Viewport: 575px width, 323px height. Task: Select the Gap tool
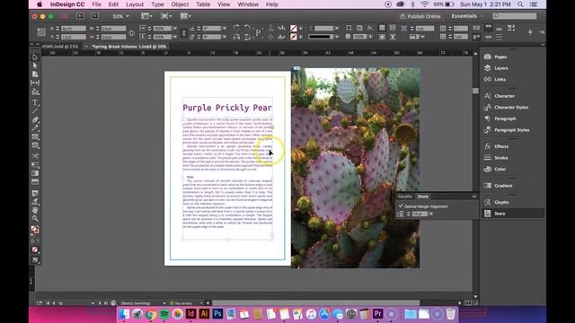pos(35,83)
